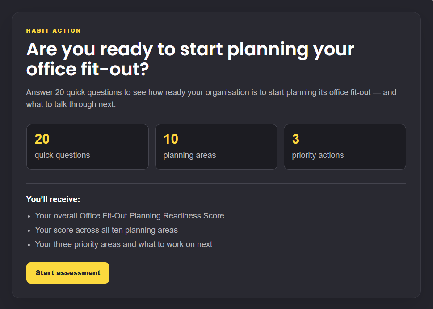Click the Start assessment button

pos(67,272)
